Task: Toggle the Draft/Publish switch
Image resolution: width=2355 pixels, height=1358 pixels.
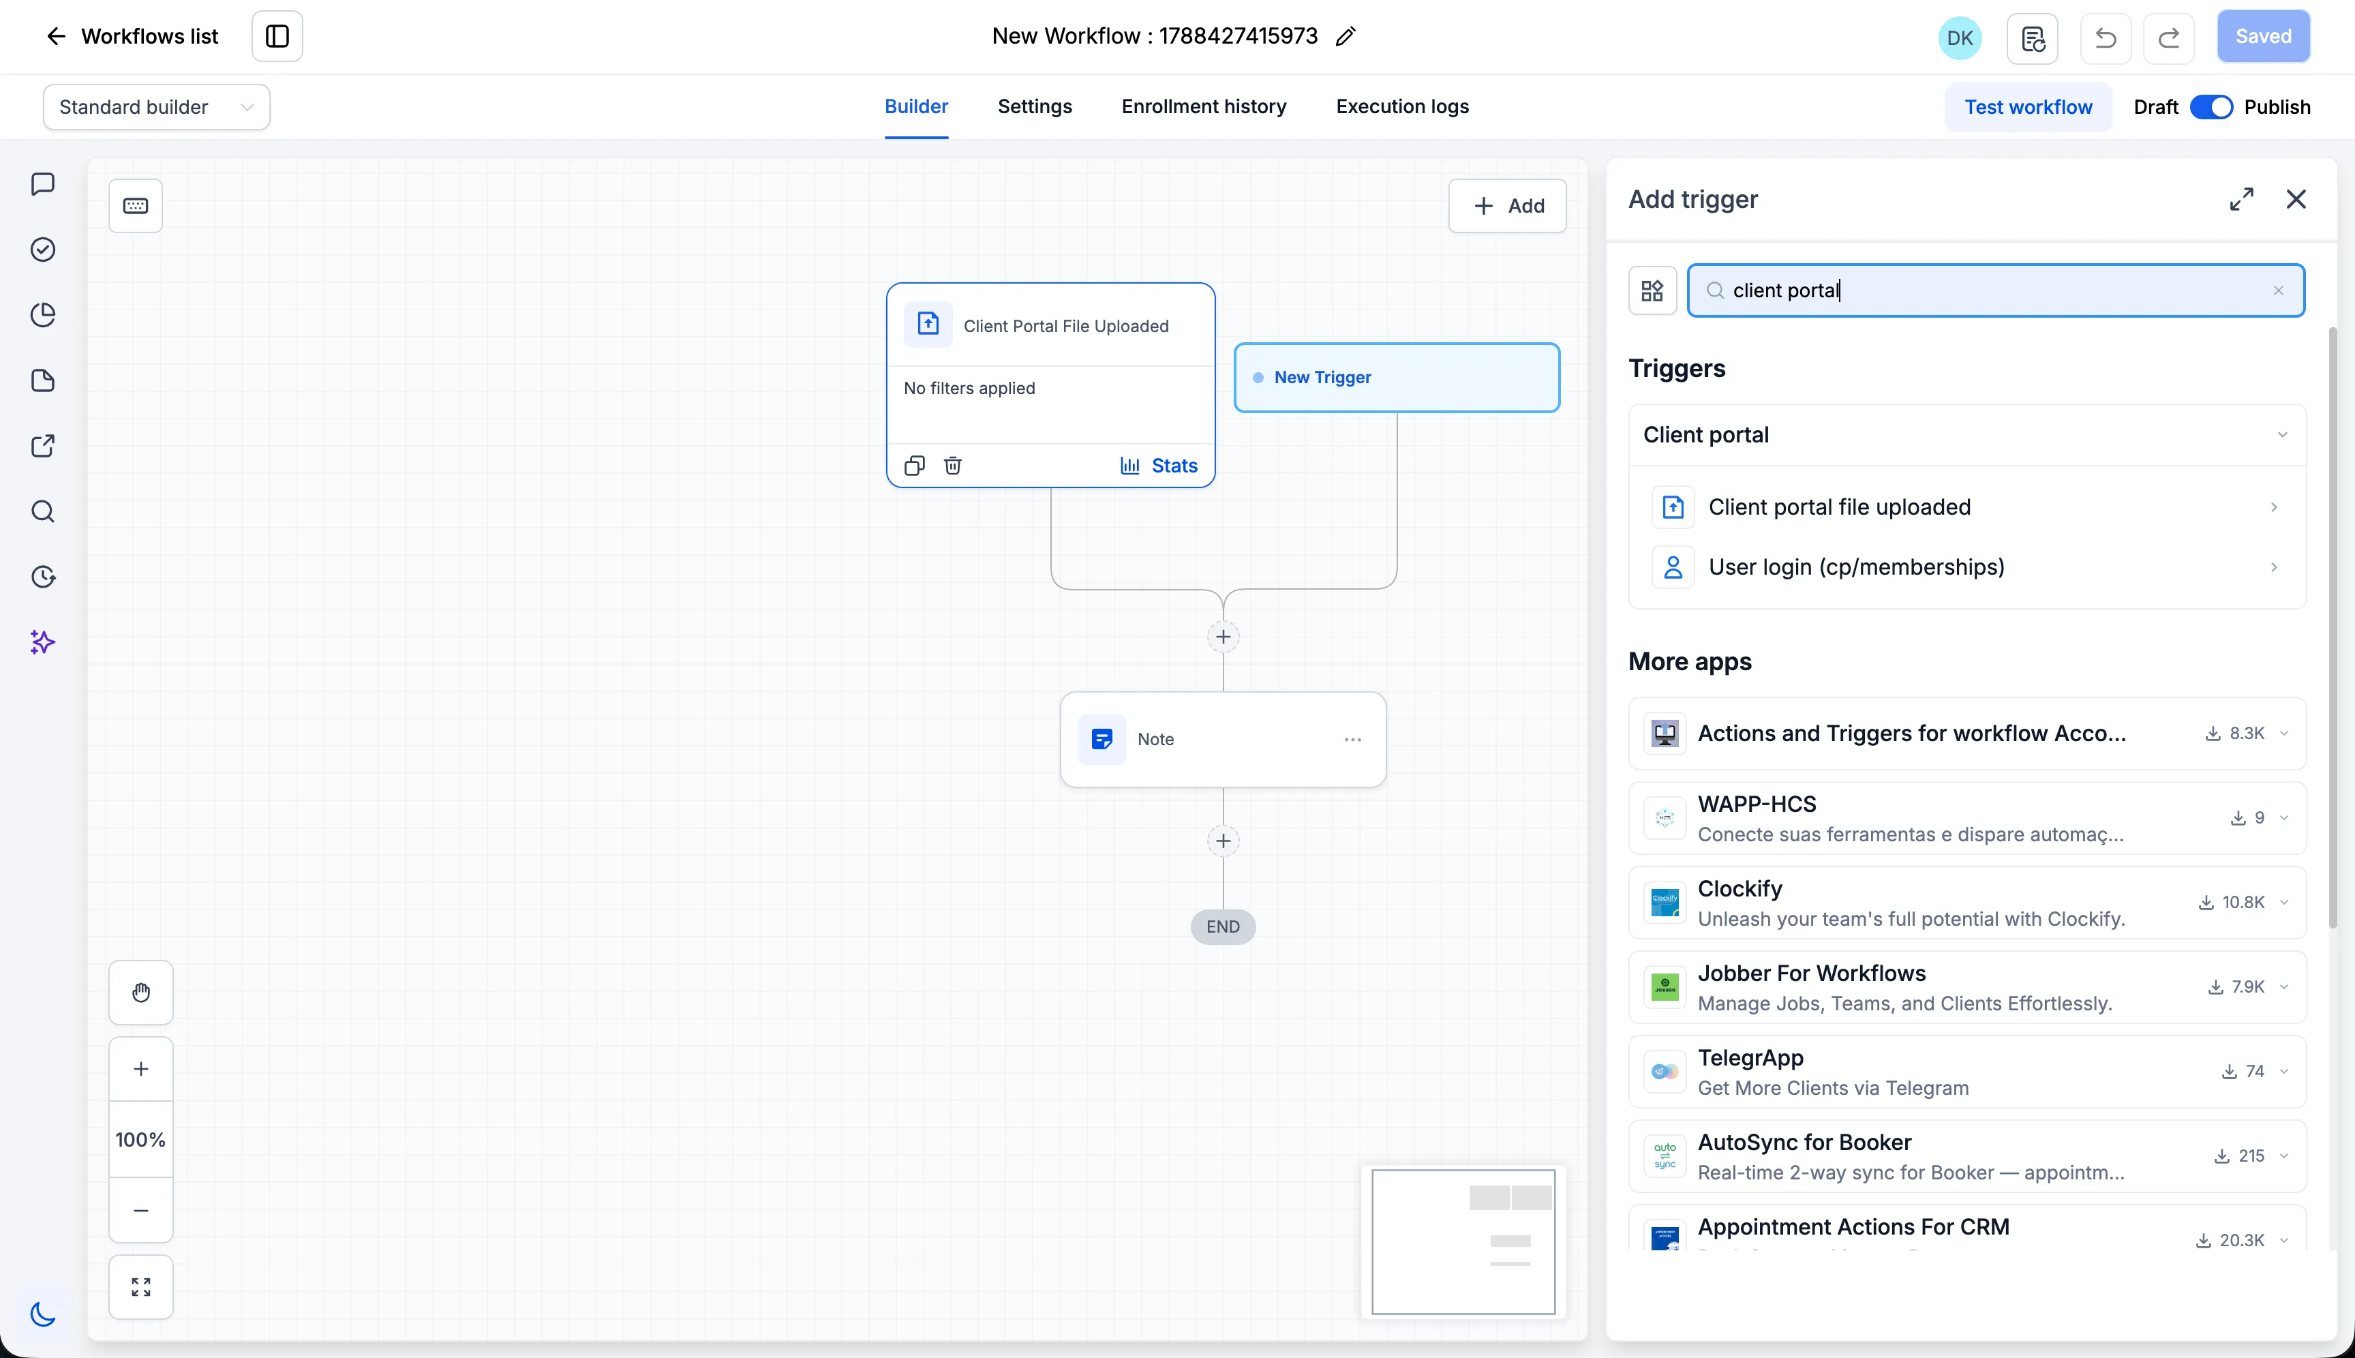Action: (x=2210, y=107)
